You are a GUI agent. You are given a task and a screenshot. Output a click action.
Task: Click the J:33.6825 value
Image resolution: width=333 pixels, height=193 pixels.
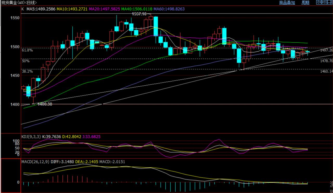91,136
